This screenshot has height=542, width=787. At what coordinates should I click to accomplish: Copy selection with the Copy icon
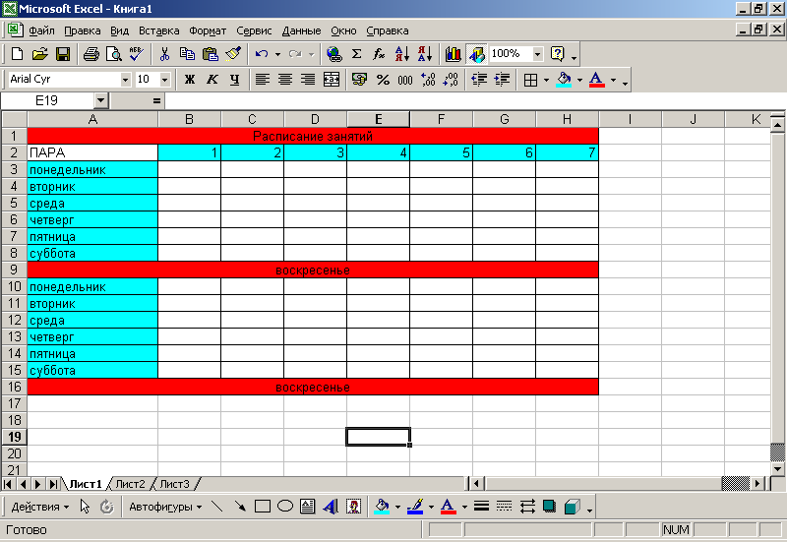[187, 54]
